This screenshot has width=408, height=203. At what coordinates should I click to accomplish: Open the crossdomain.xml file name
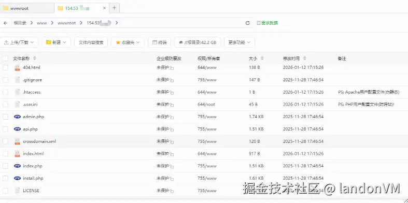point(39,141)
